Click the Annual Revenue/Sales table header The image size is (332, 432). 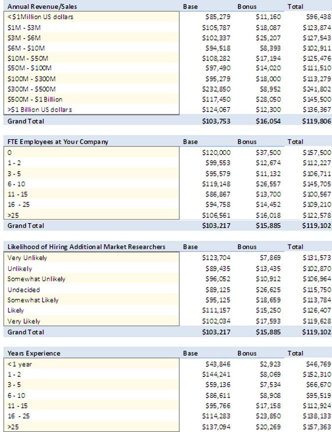point(42,6)
